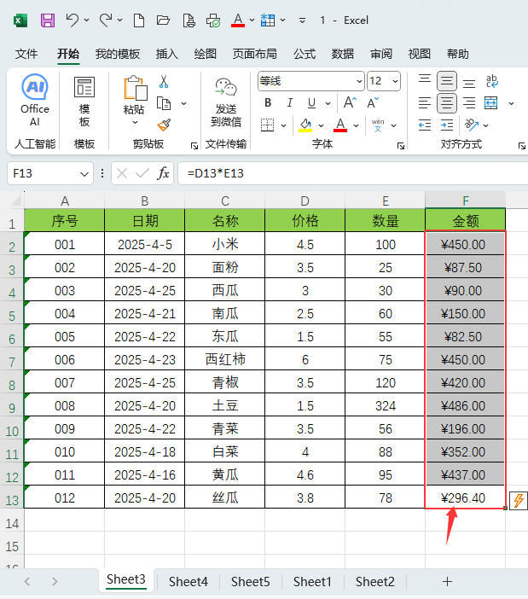Viewport: 528px width, 599px height.
Task: Click the confirm checkmark formula button
Action: tap(142, 173)
